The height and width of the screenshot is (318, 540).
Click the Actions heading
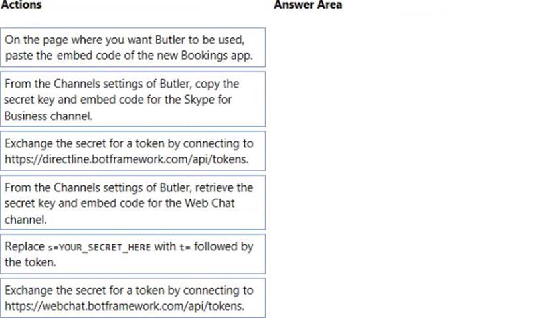click(21, 5)
